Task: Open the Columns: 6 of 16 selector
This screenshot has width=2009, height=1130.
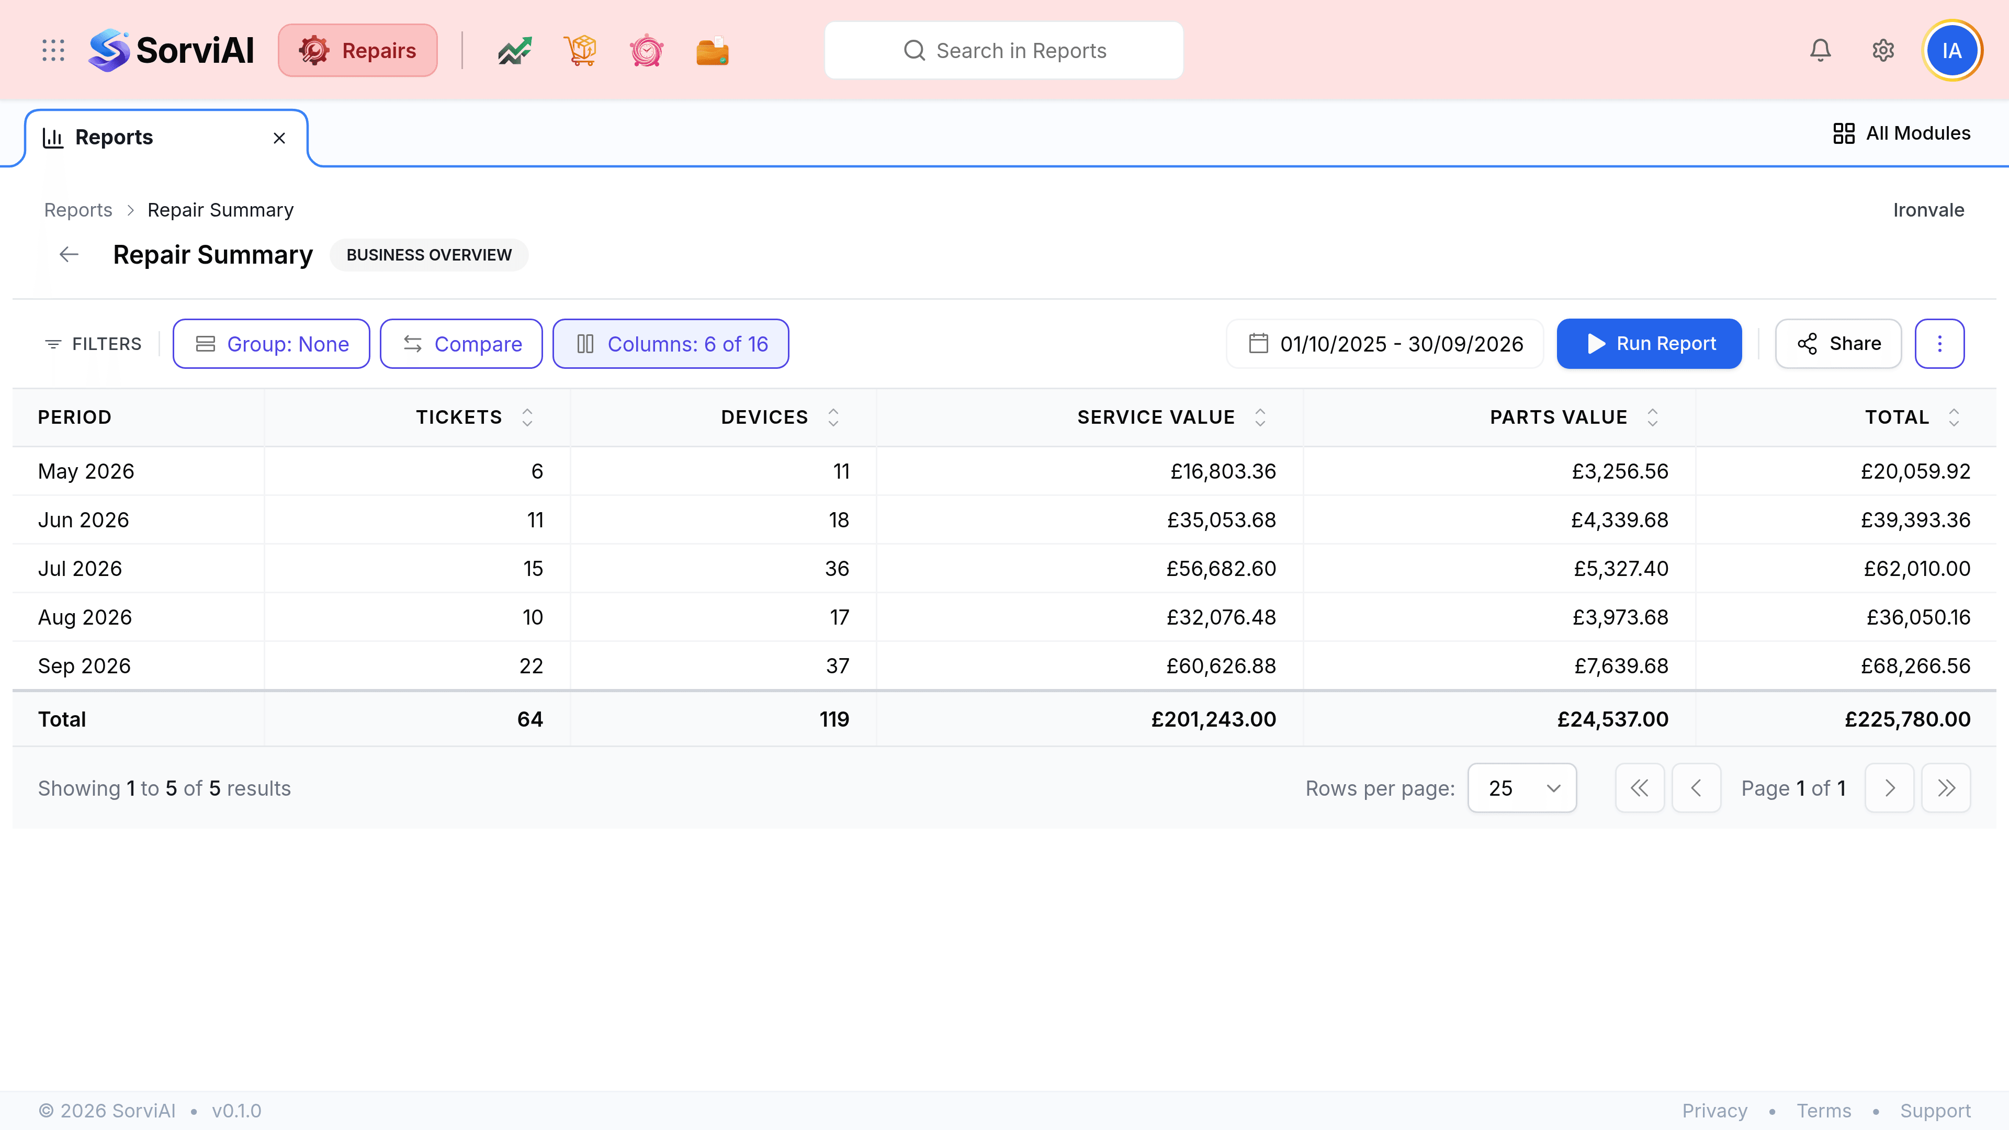Action: coord(671,344)
